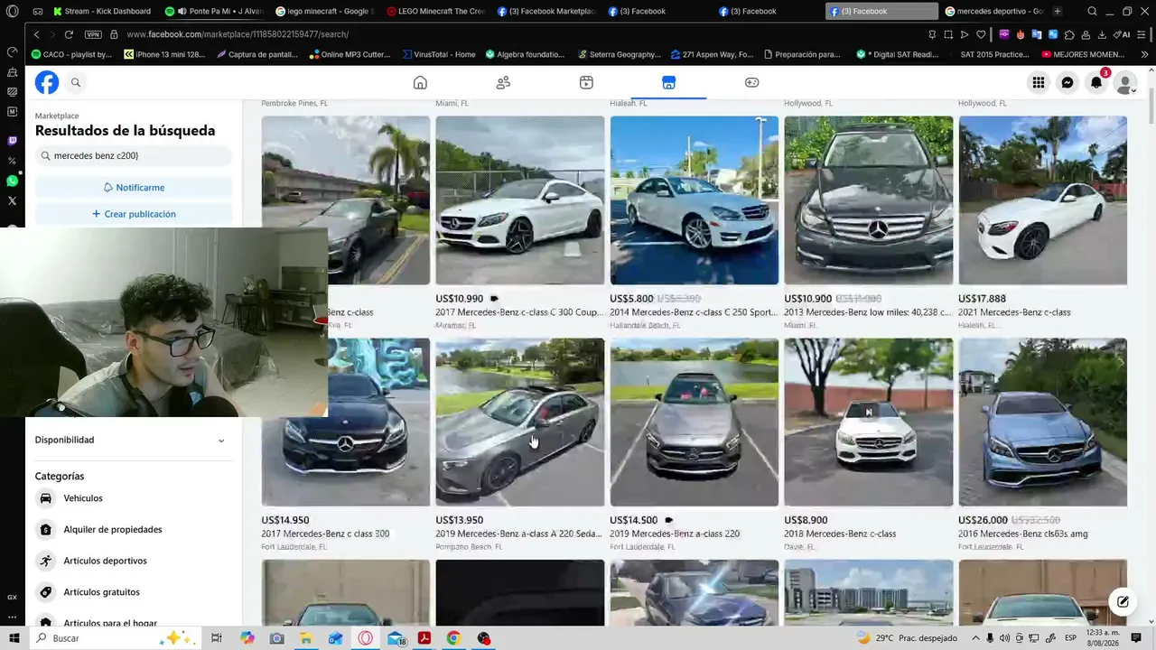The height and width of the screenshot is (650, 1156).
Task: Click the Crear publicación button
Action: pyautogui.click(x=134, y=214)
